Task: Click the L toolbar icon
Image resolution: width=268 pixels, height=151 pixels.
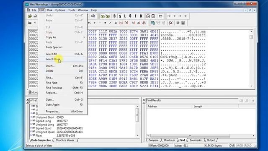Action: pyautogui.click(x=125, y=16)
